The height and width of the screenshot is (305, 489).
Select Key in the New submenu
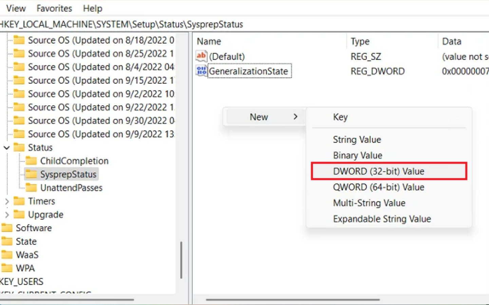coord(340,117)
